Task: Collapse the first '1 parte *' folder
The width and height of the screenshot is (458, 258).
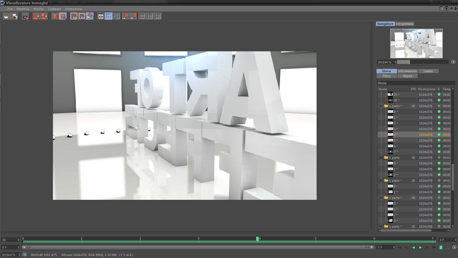Action: pyautogui.click(x=381, y=106)
